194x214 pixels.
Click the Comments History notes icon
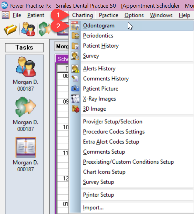pos(75,79)
